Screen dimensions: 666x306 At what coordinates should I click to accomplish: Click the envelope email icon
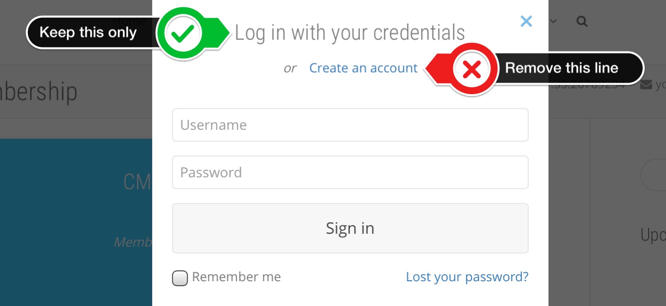646,85
